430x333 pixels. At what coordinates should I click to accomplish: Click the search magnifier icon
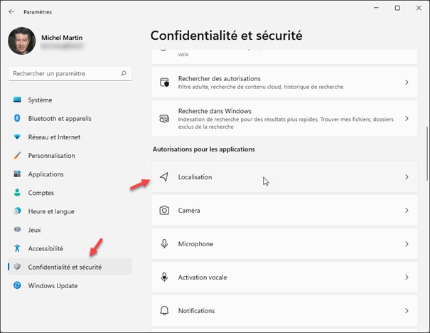coord(124,73)
